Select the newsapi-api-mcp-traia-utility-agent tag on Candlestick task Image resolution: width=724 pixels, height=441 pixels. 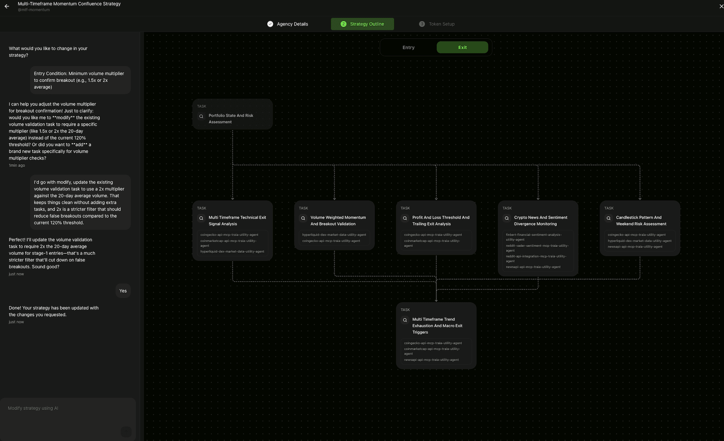click(x=635, y=247)
